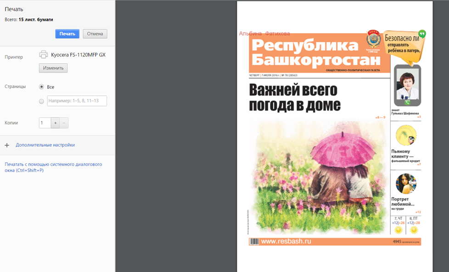
Task: Click the Принтер label
Action: [14, 57]
